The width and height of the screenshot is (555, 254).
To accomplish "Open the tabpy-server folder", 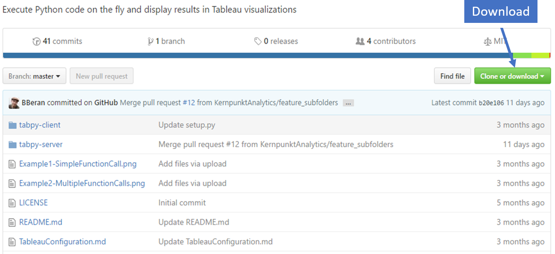I will 41,145.
